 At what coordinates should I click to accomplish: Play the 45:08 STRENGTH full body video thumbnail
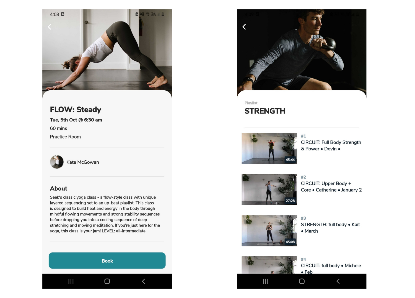pos(269,231)
